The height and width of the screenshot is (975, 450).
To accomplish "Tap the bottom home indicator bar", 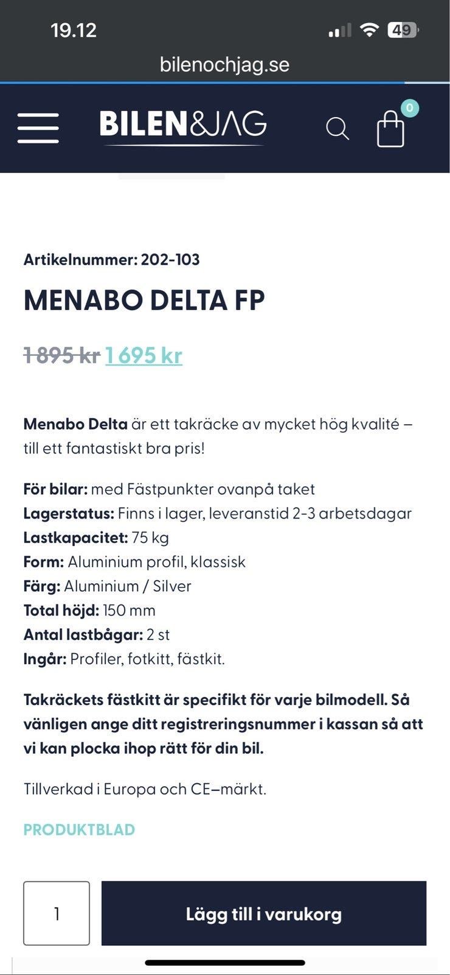I will pyautogui.click(x=224, y=963).
